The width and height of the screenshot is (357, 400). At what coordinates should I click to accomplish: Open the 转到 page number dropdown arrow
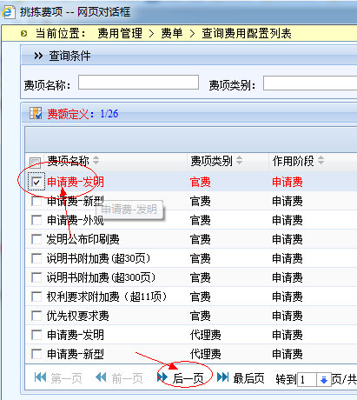323,379
